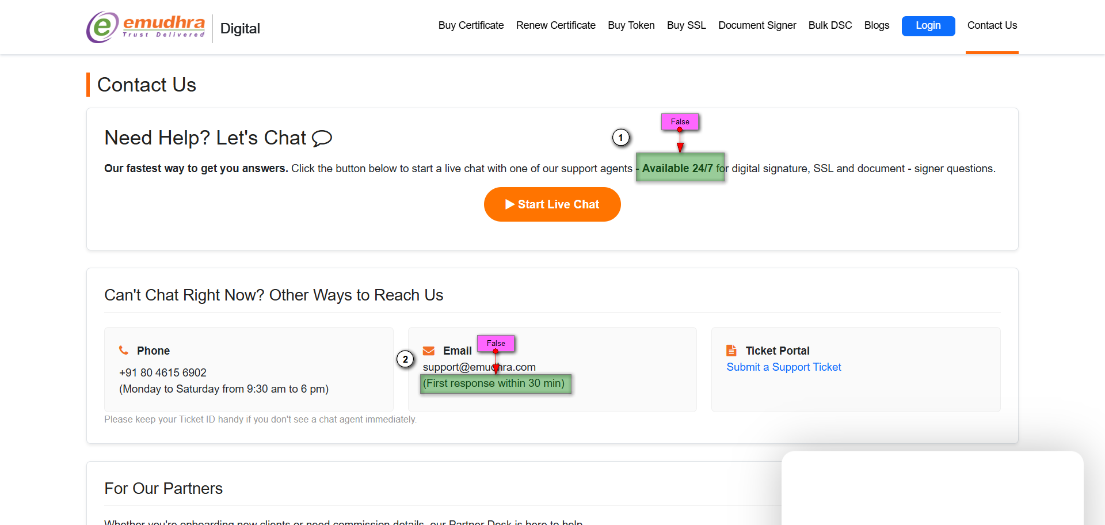The image size is (1105, 525).
Task: Click the speech bubble icon beside Let's Chat
Action: (x=322, y=138)
